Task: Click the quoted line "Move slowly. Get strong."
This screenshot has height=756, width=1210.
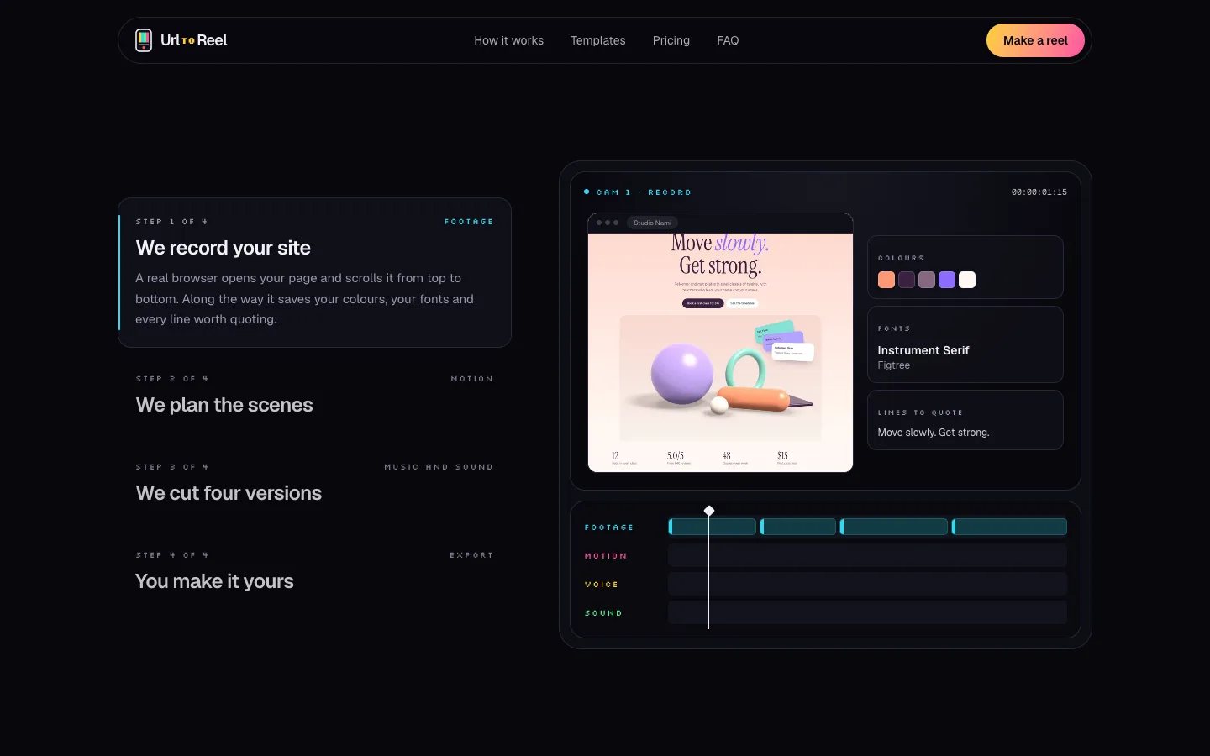Action: coord(934,433)
